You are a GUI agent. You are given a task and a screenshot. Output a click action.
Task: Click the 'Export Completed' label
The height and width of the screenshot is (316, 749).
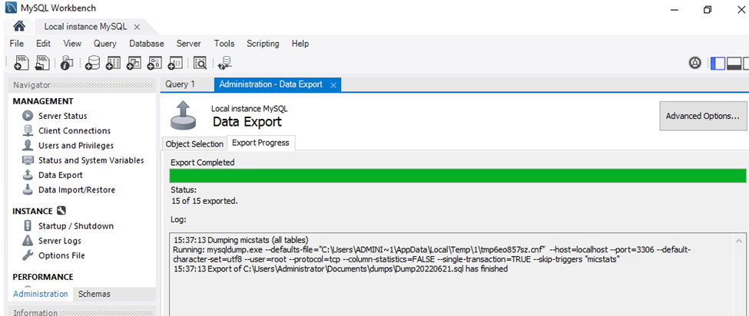click(x=203, y=163)
